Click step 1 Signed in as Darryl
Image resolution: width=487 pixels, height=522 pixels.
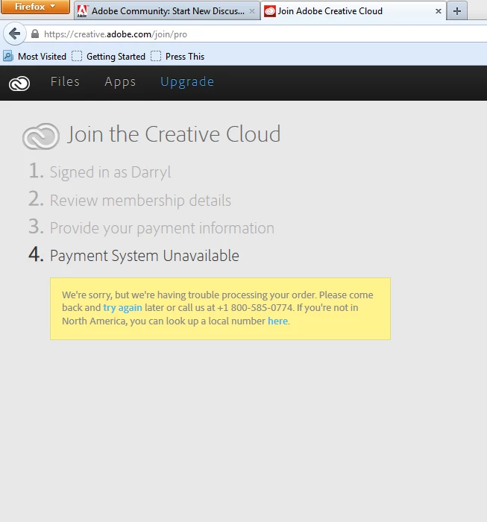[99, 172]
